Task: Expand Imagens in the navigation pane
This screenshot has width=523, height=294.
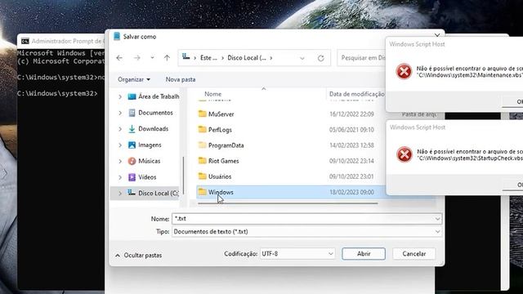Action: click(120, 145)
